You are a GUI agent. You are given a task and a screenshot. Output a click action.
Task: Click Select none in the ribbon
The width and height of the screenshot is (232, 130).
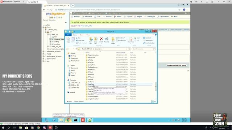[x=148, y=40]
